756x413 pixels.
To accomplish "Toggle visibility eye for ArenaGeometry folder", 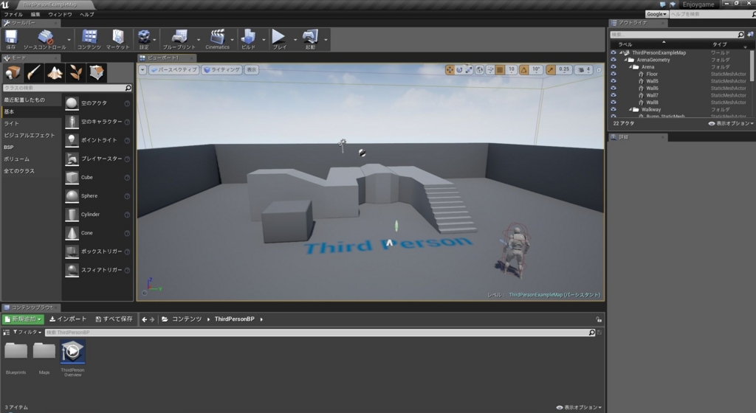I will point(614,60).
